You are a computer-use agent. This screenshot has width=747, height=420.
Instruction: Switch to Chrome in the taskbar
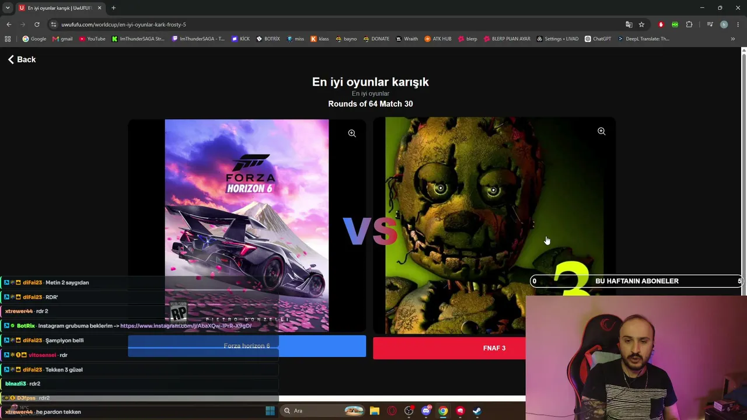tap(443, 411)
